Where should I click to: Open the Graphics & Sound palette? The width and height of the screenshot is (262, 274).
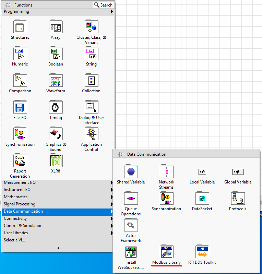pyautogui.click(x=56, y=134)
